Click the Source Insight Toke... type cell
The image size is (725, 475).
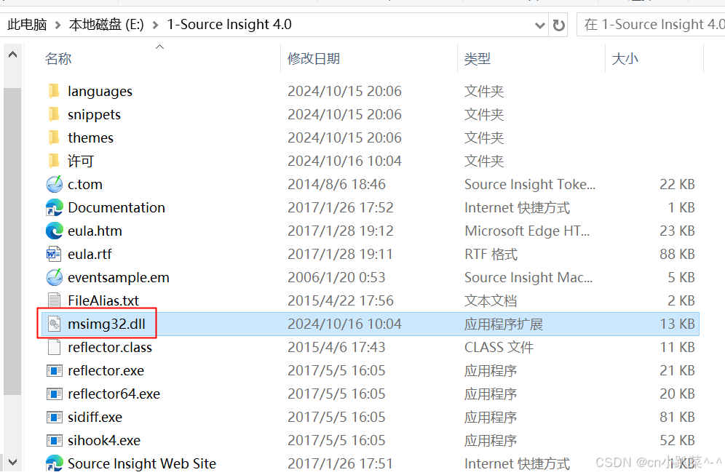(x=530, y=184)
